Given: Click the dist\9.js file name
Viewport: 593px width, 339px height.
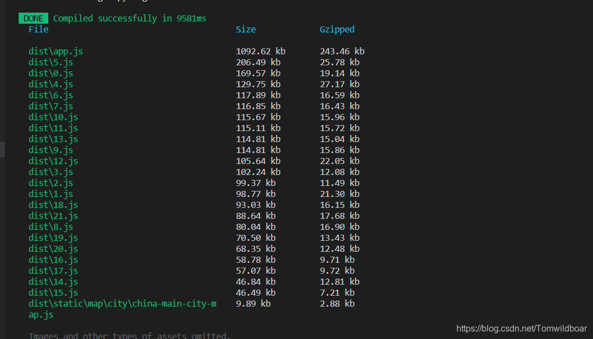Looking at the screenshot, I should pyautogui.click(x=50, y=150).
